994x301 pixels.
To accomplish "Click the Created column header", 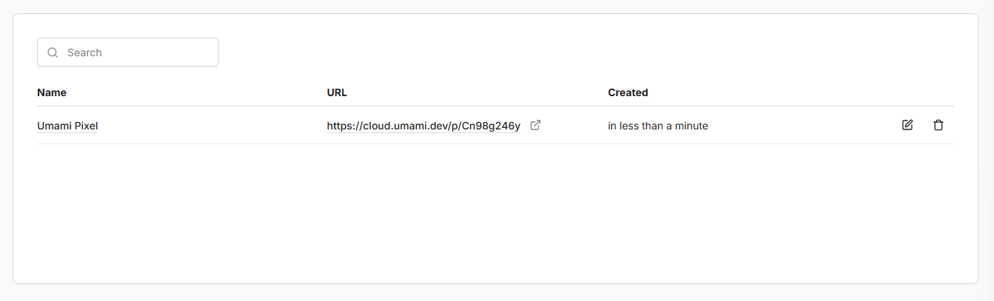I will (628, 92).
